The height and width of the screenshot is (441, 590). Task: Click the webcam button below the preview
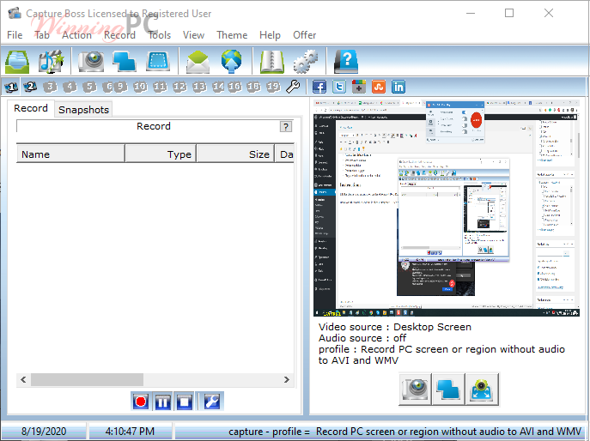coord(416,390)
